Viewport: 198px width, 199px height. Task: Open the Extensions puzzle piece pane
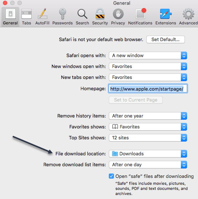(x=166, y=17)
